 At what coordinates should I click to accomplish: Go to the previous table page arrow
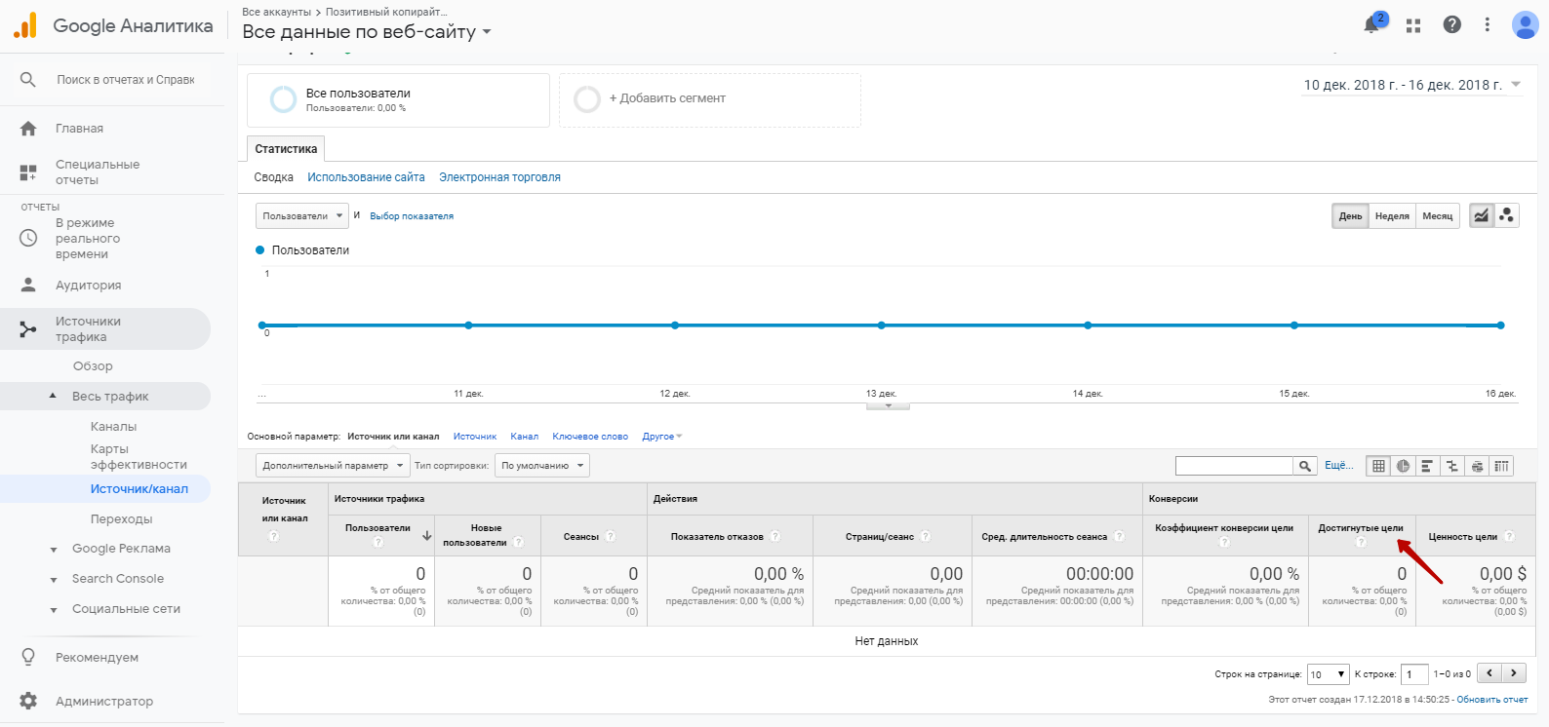pyautogui.click(x=1489, y=672)
